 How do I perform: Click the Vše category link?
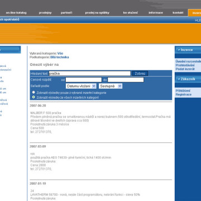pos(60,54)
